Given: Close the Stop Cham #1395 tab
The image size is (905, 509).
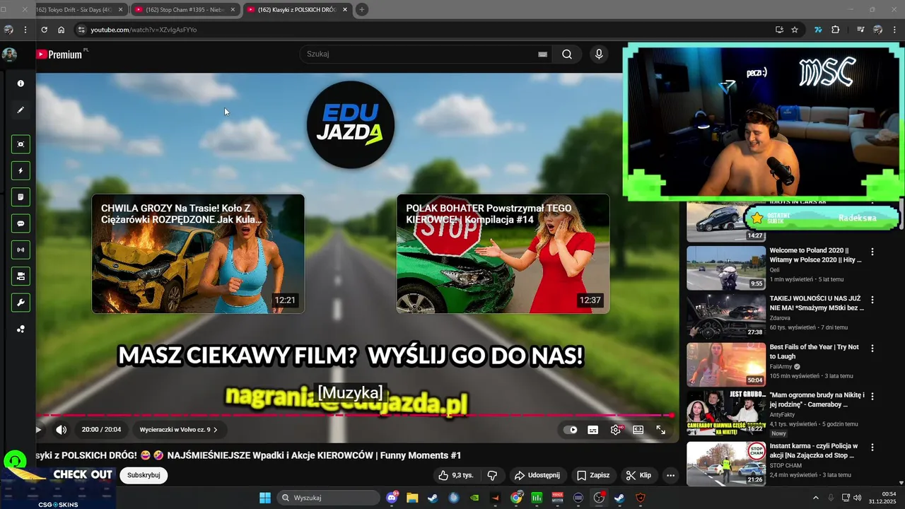Looking at the screenshot, I should pos(233,10).
